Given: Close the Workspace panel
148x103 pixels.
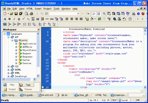Looking at the screenshot, I should [x=38, y=29].
